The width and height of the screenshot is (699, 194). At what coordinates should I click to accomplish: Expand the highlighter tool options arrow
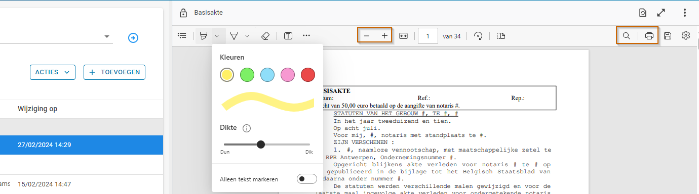[217, 36]
